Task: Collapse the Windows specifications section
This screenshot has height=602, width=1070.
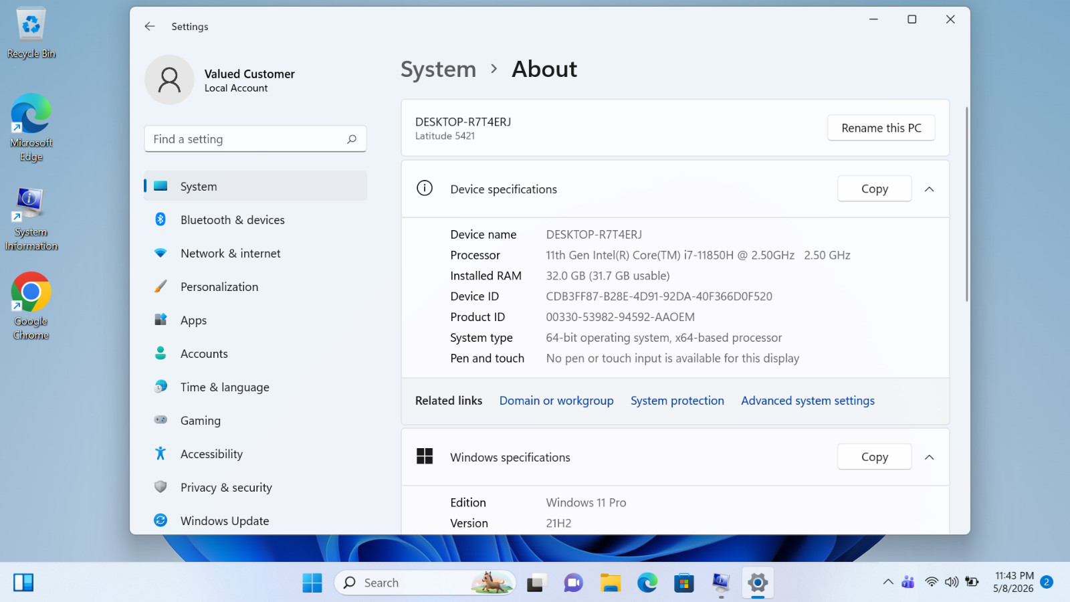Action: coord(929,458)
